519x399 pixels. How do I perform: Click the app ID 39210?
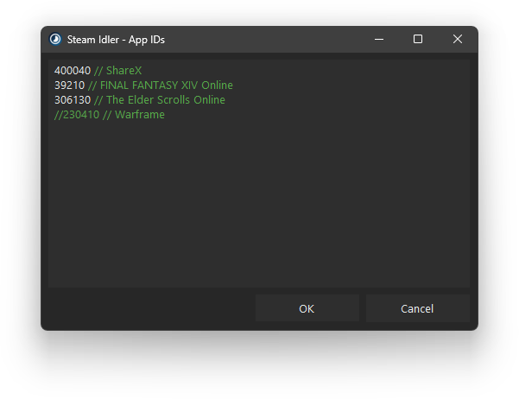(69, 85)
